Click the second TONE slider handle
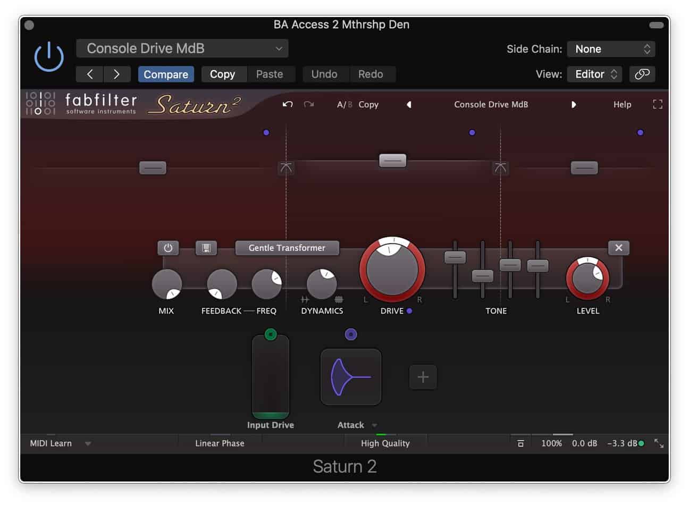 pyautogui.click(x=483, y=276)
